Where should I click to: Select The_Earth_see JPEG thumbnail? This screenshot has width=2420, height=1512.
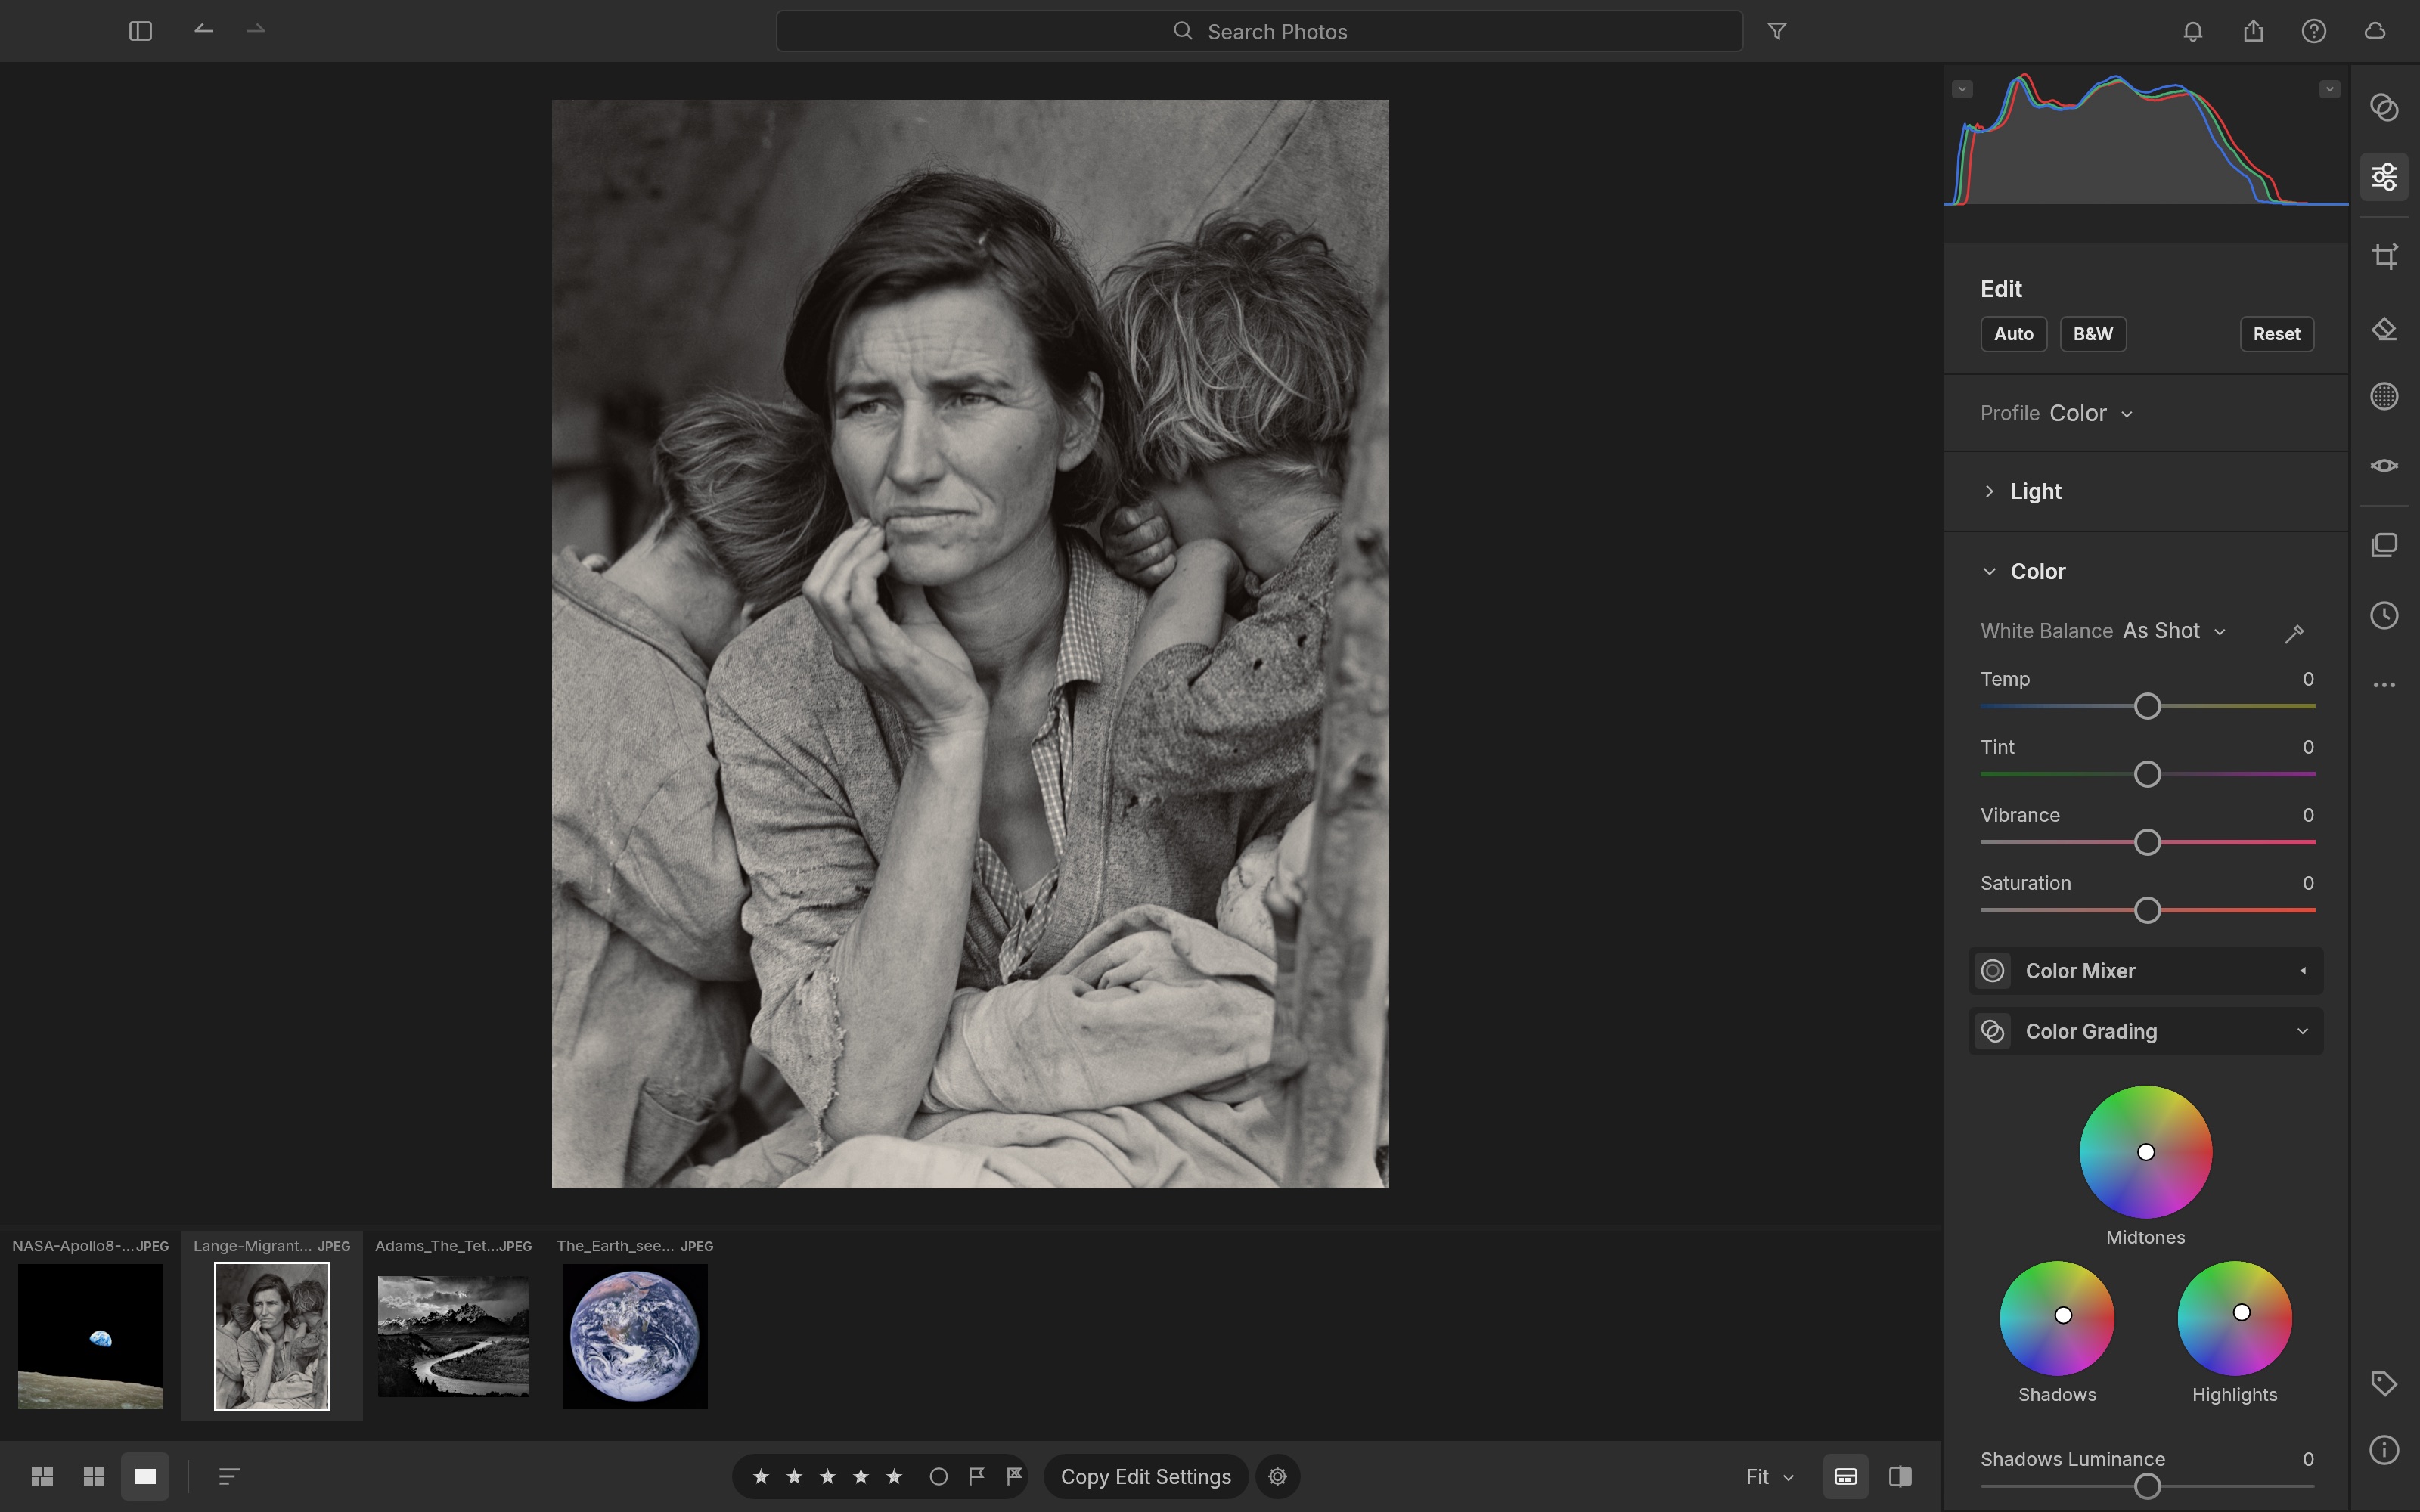(634, 1336)
